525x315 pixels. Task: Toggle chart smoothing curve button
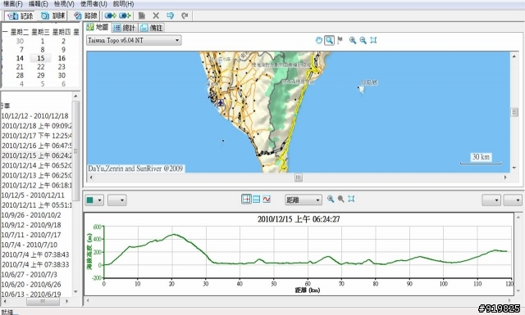(267, 200)
